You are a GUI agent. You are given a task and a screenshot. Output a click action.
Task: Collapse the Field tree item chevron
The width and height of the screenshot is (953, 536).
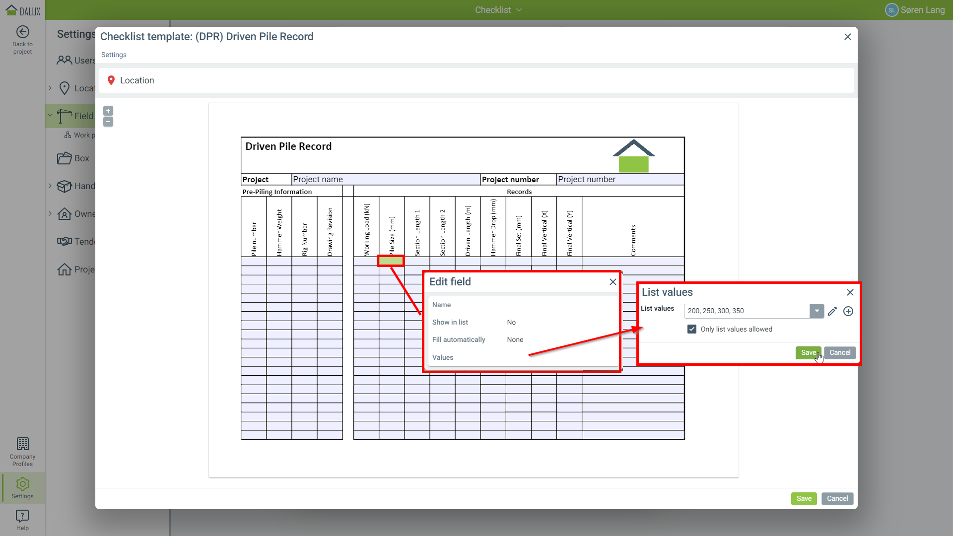(50, 116)
